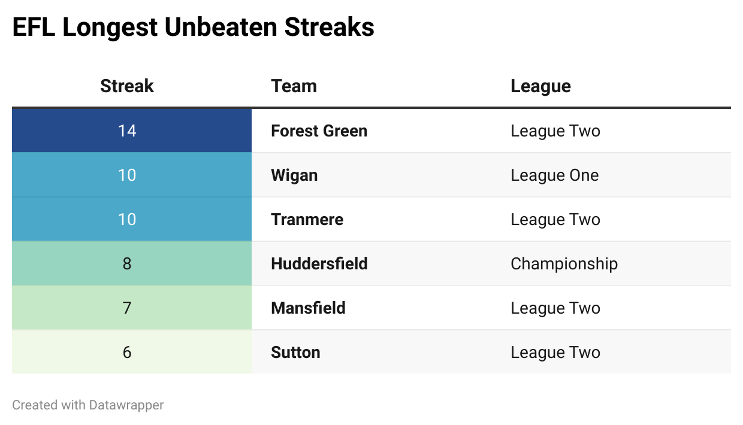The image size is (743, 425).
Task: Select the dark blue 14 streak cell
Action: pyautogui.click(x=132, y=130)
